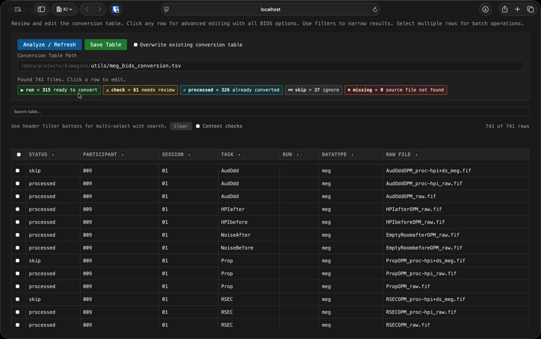Select row PropOPM_raw.fif checkbox
The height and width of the screenshot is (339, 541).
[18, 286]
